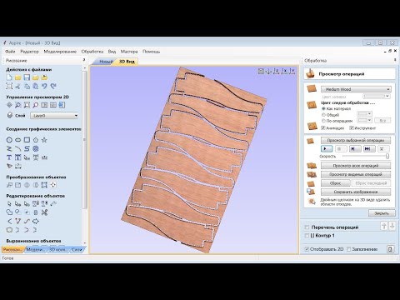Click the right-arrow shaped edit icon
Viewport: 400px width, 300px height.
[36, 222]
